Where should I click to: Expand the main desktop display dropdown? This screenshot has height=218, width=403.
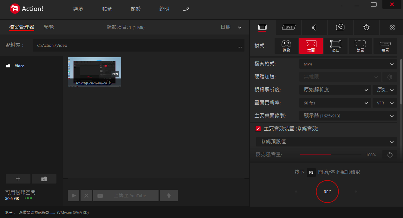click(348, 116)
